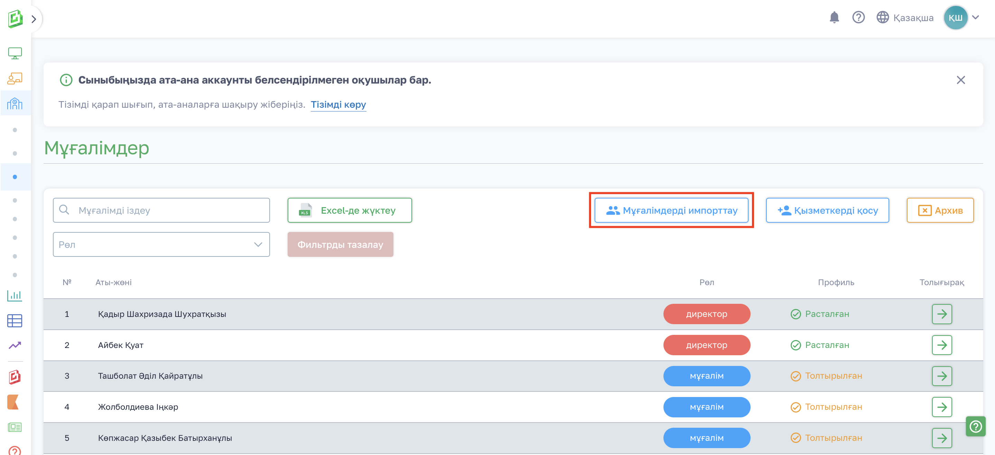
Task: Click the notification bell icon
Action: pyautogui.click(x=834, y=17)
